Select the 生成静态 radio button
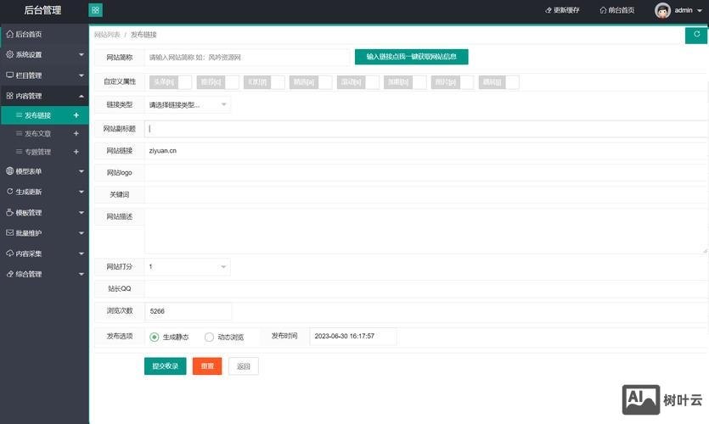 [155, 337]
